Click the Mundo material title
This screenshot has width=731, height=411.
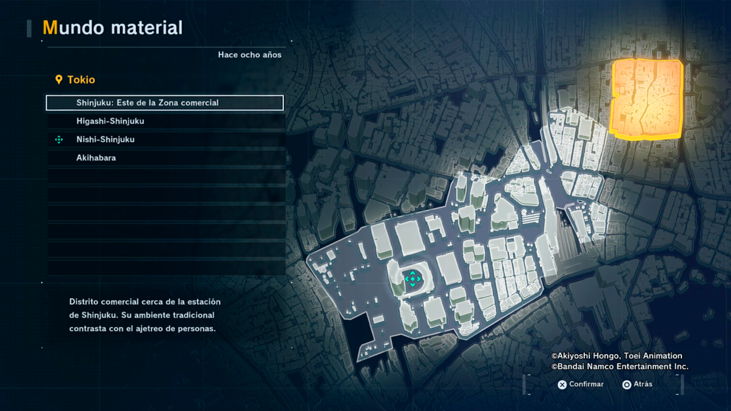point(112,27)
